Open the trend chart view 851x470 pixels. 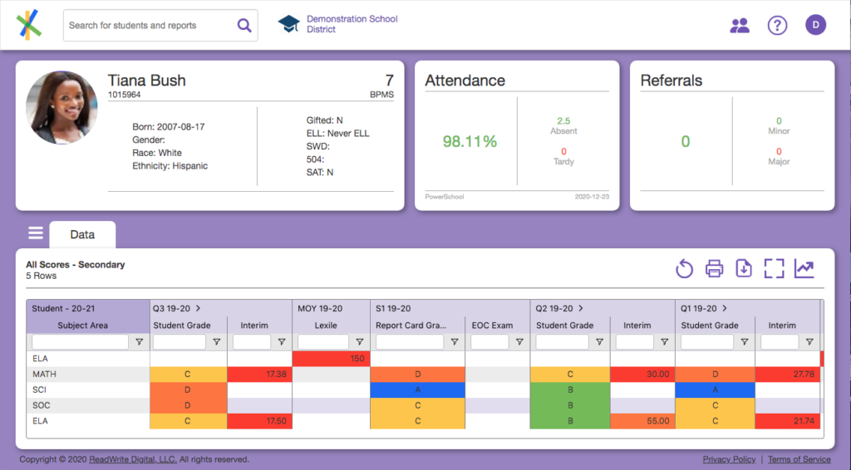coord(804,268)
